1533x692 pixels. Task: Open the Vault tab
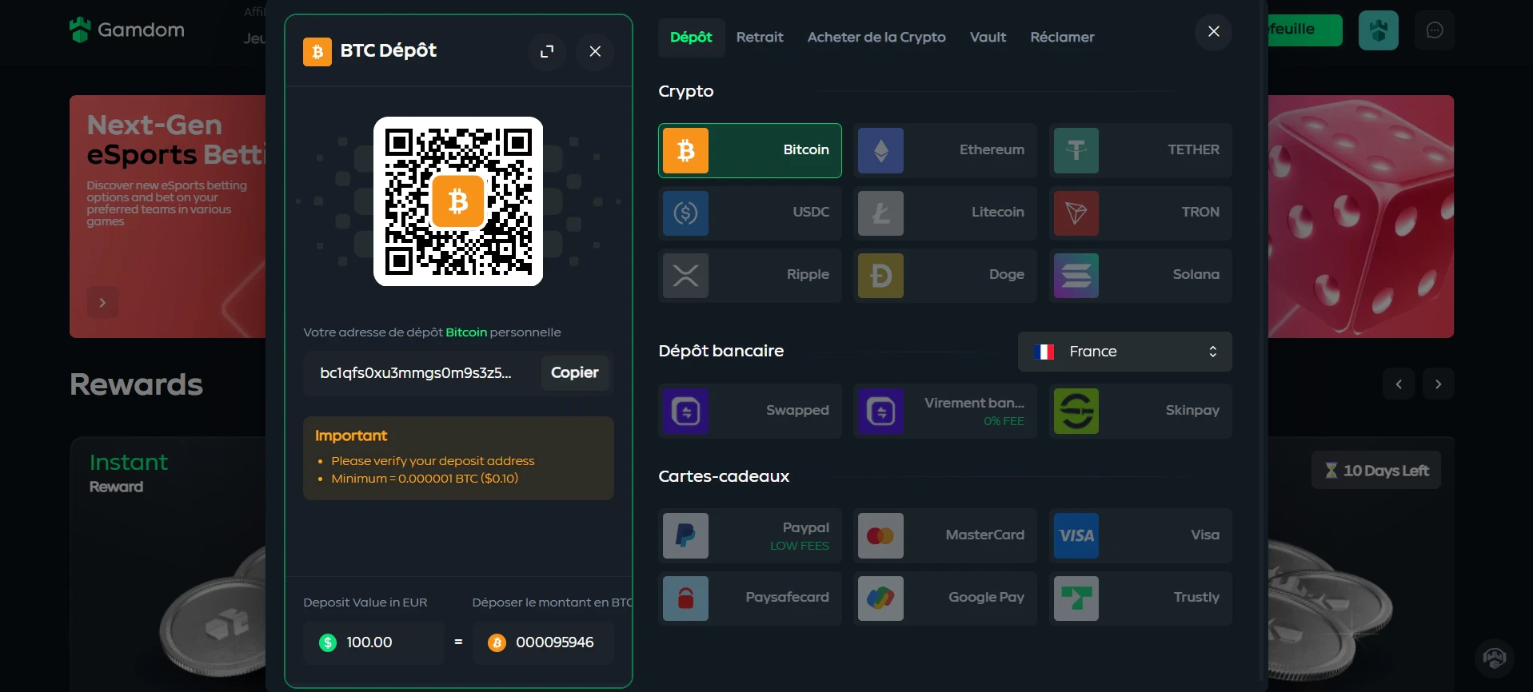coord(988,38)
